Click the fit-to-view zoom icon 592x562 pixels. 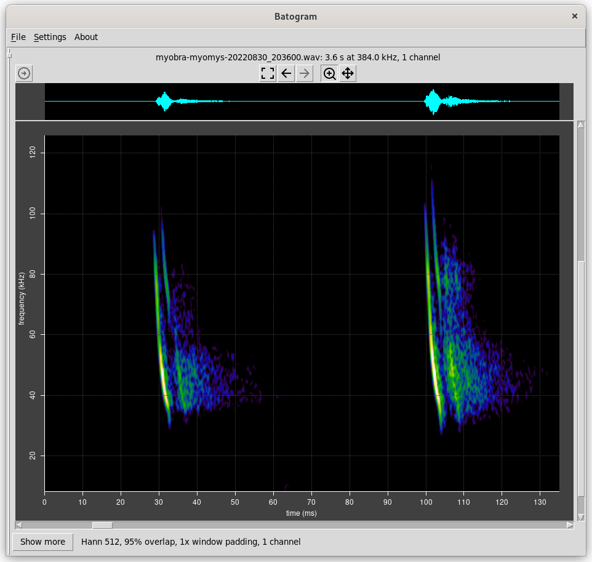pos(268,74)
